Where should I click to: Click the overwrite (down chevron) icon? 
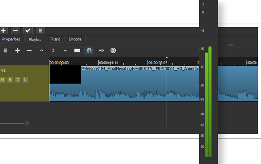65,50
